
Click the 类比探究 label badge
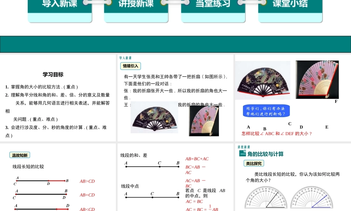point(254,164)
